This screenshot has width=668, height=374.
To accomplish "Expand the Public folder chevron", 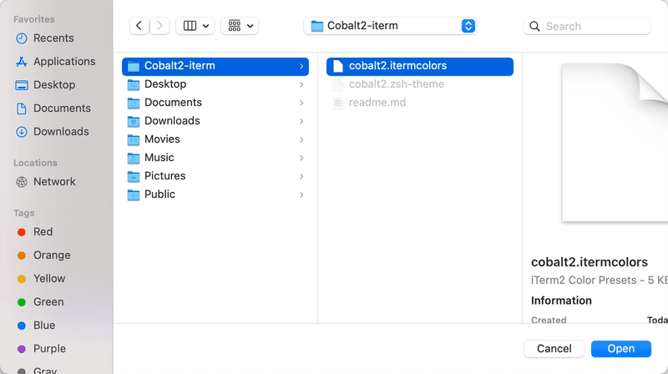I will pos(301,195).
